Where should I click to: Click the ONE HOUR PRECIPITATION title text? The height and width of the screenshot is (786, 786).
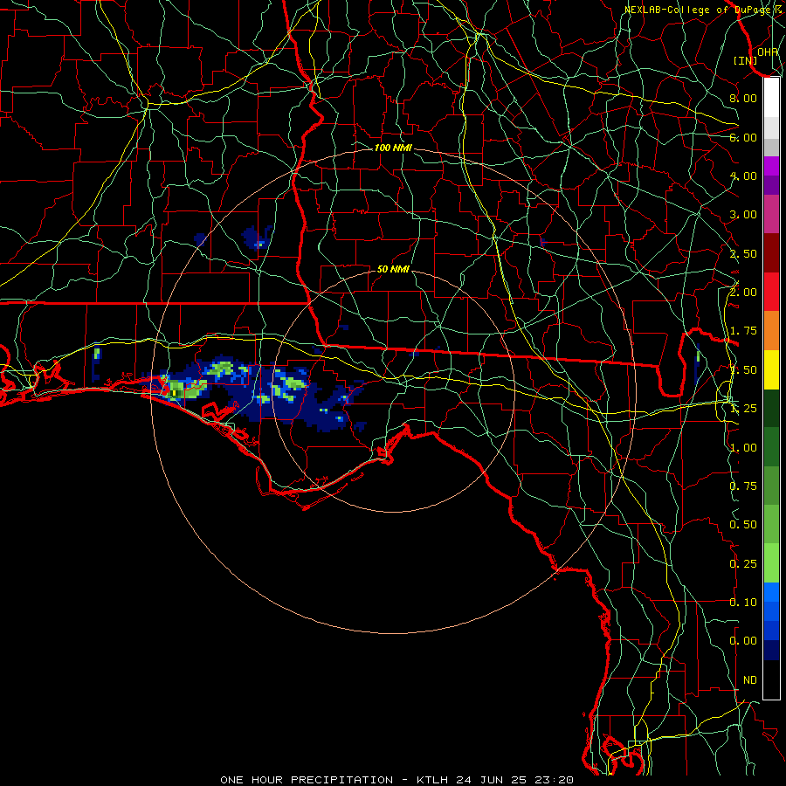307,780
